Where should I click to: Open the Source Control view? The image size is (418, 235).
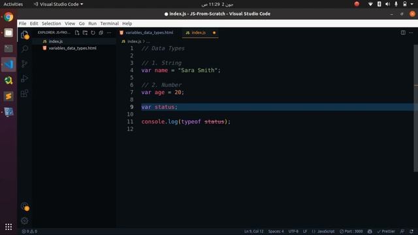click(x=25, y=63)
